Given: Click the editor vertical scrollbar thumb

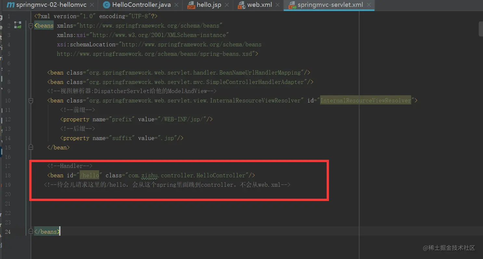Looking at the screenshot, I should (x=481, y=29).
